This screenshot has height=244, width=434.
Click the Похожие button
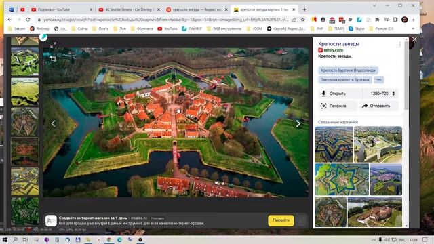(x=338, y=106)
